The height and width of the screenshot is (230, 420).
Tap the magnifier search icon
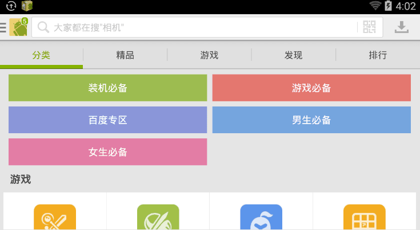point(43,27)
